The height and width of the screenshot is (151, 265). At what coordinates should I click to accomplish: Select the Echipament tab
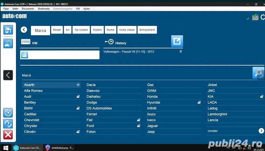coord(147,30)
